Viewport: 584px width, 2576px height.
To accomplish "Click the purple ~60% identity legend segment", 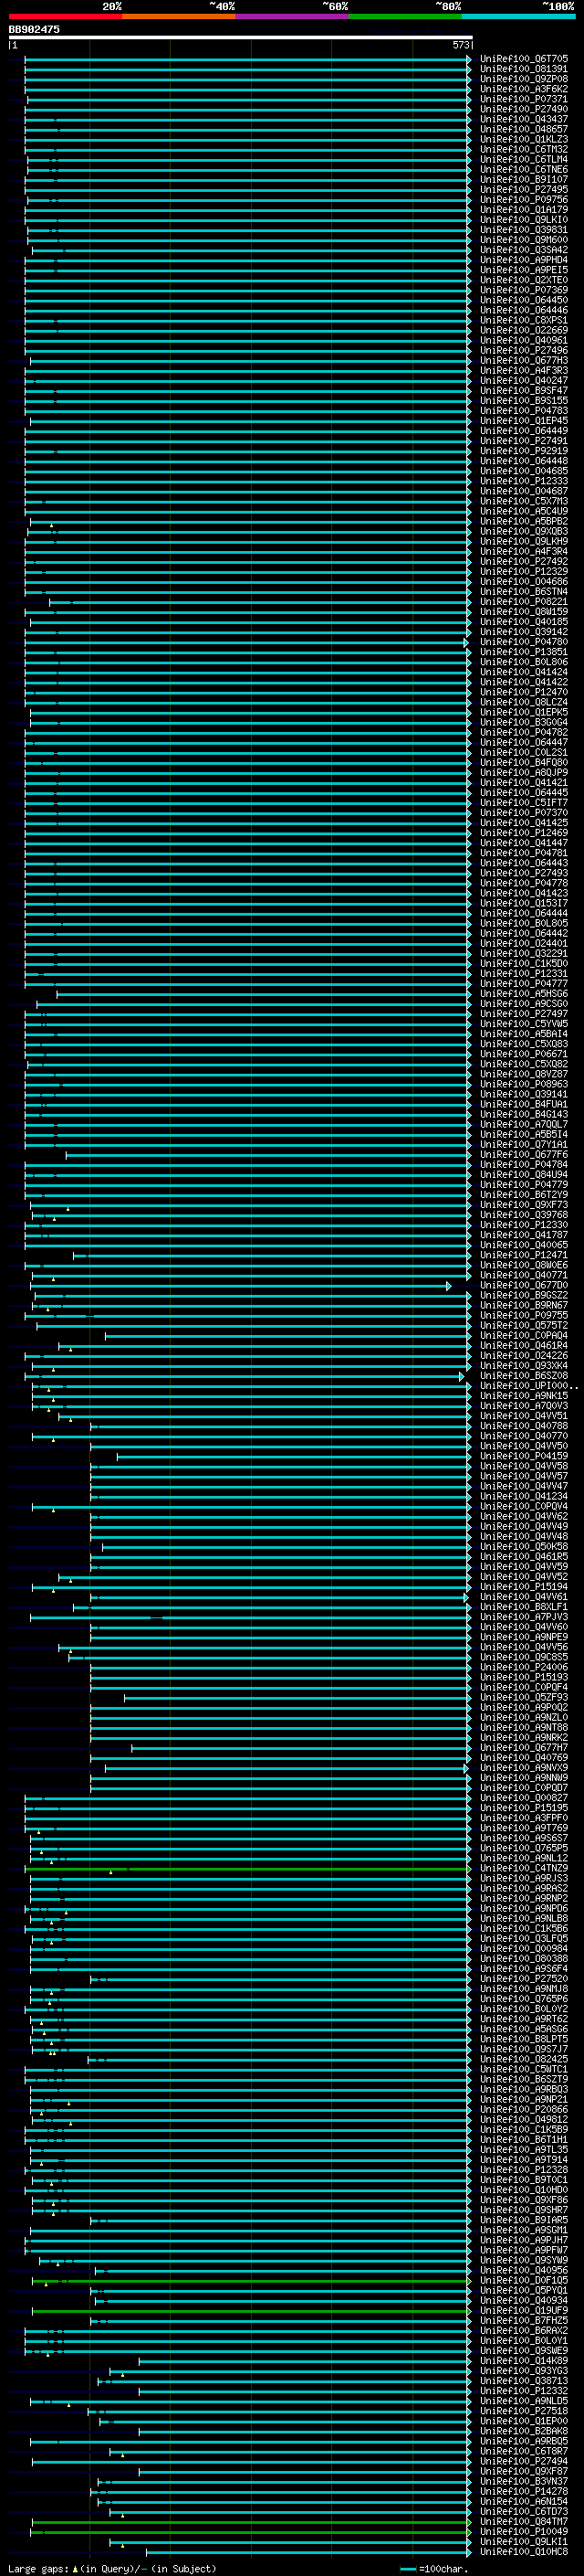I will pyautogui.click(x=293, y=16).
